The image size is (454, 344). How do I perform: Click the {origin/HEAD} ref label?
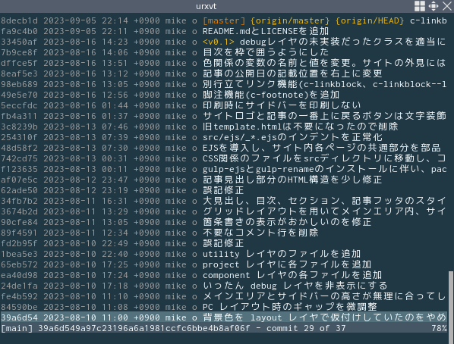[370, 20]
